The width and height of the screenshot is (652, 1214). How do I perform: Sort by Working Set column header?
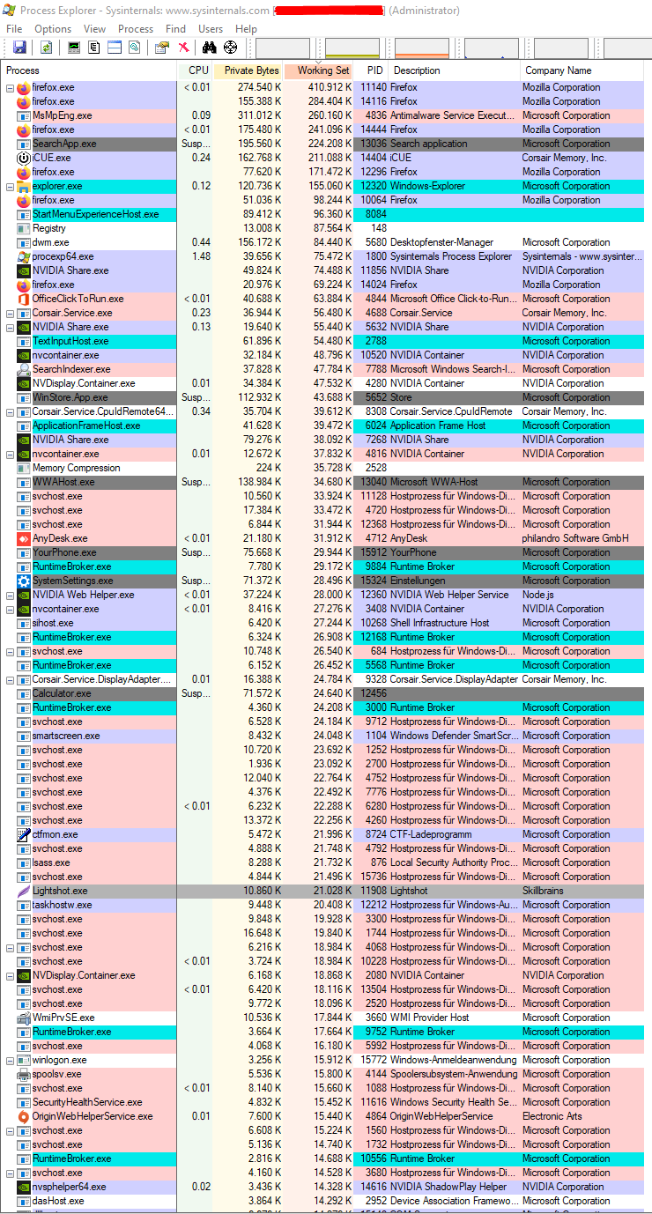coord(319,70)
